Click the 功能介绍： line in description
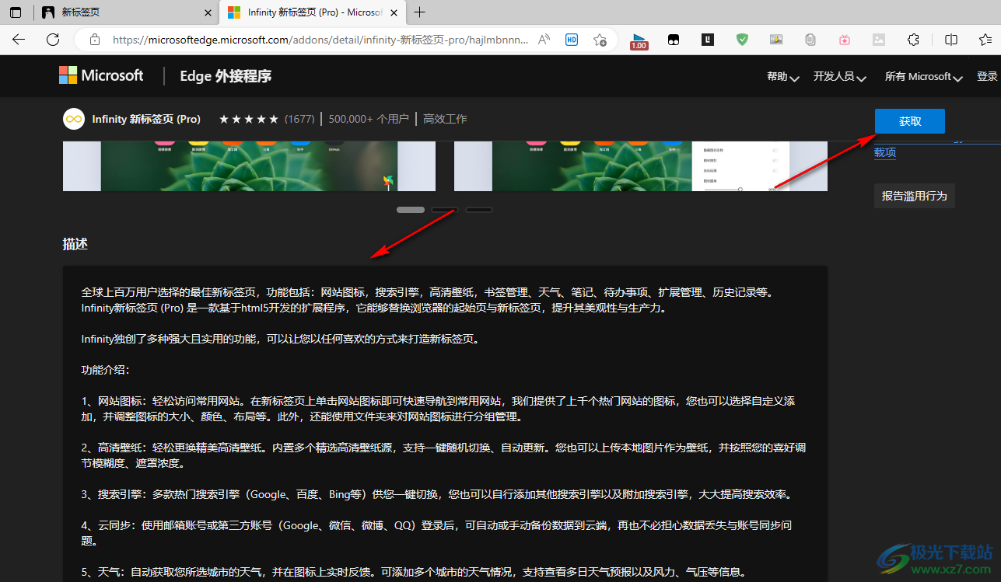1001x582 pixels. 105,370
